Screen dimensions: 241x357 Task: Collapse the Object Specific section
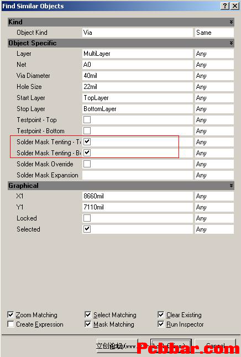tap(231, 43)
